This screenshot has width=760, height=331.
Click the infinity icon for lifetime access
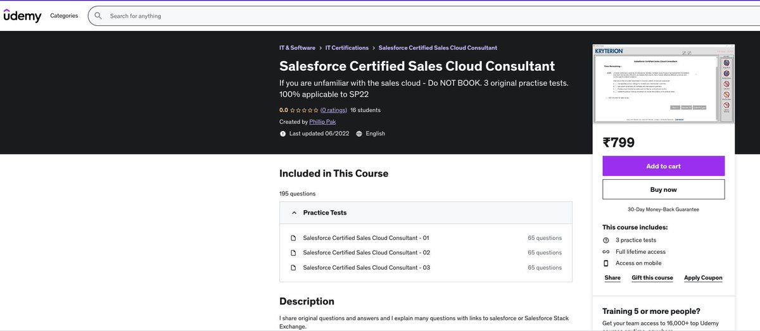click(606, 252)
